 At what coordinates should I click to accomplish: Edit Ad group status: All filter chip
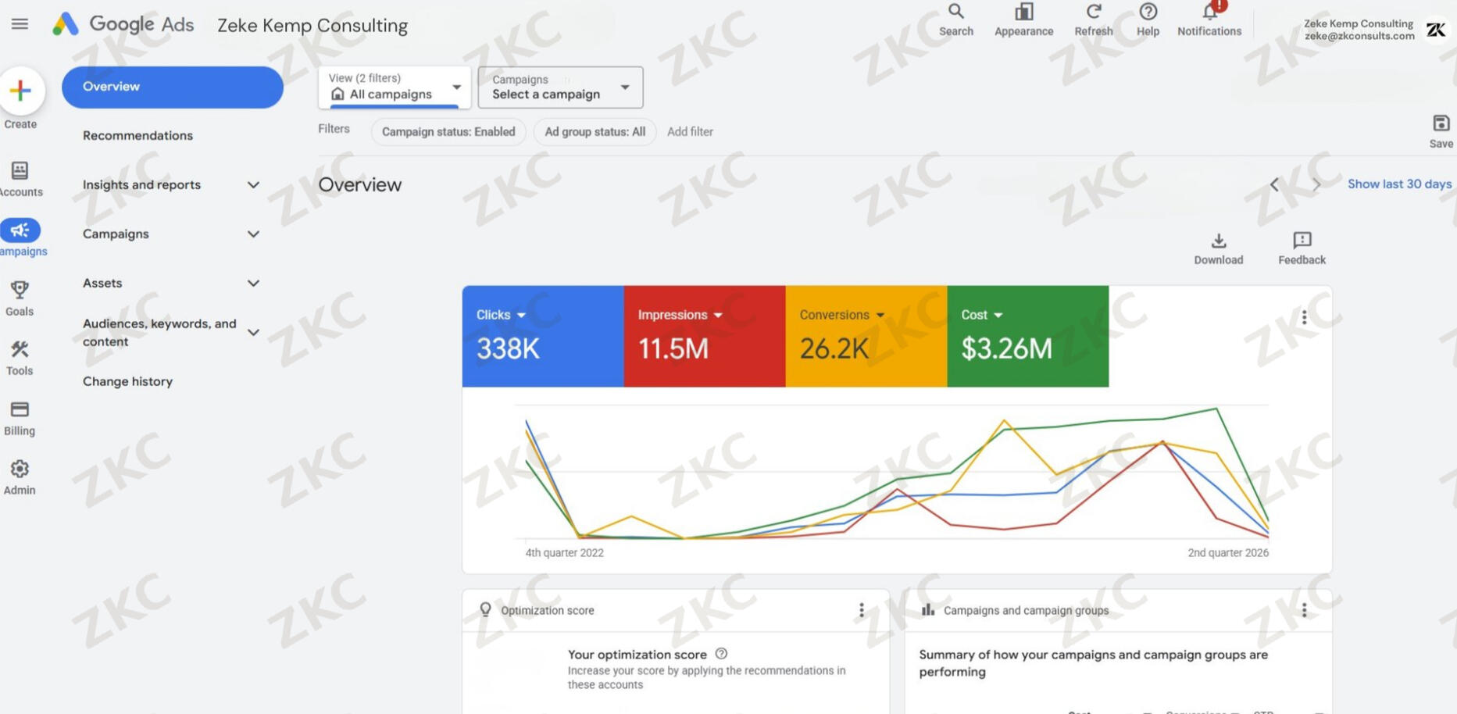tap(595, 132)
